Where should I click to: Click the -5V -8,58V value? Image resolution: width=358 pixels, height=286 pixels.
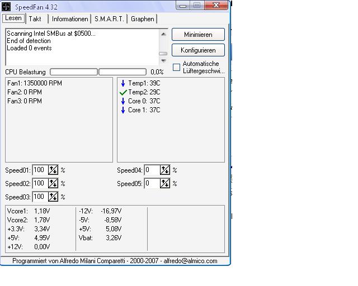click(113, 220)
